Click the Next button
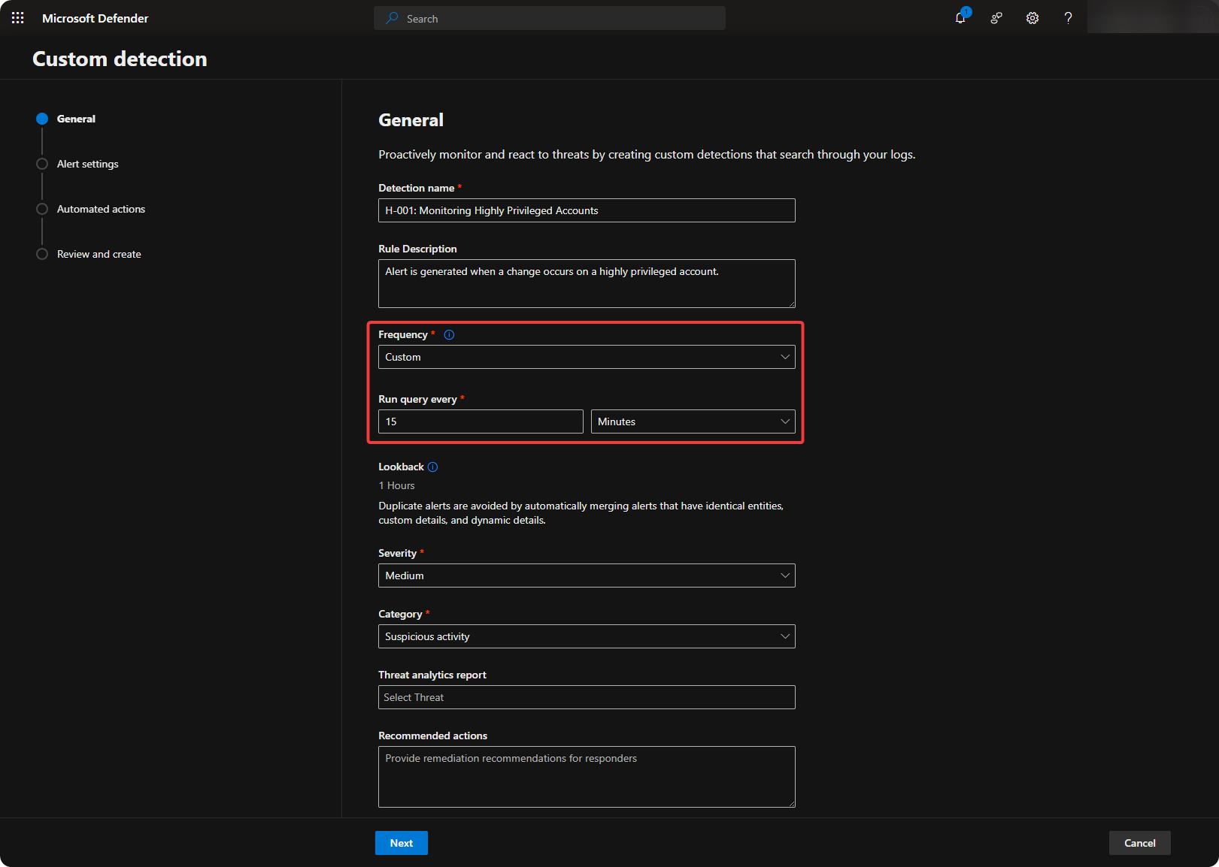This screenshot has width=1219, height=867. point(401,843)
